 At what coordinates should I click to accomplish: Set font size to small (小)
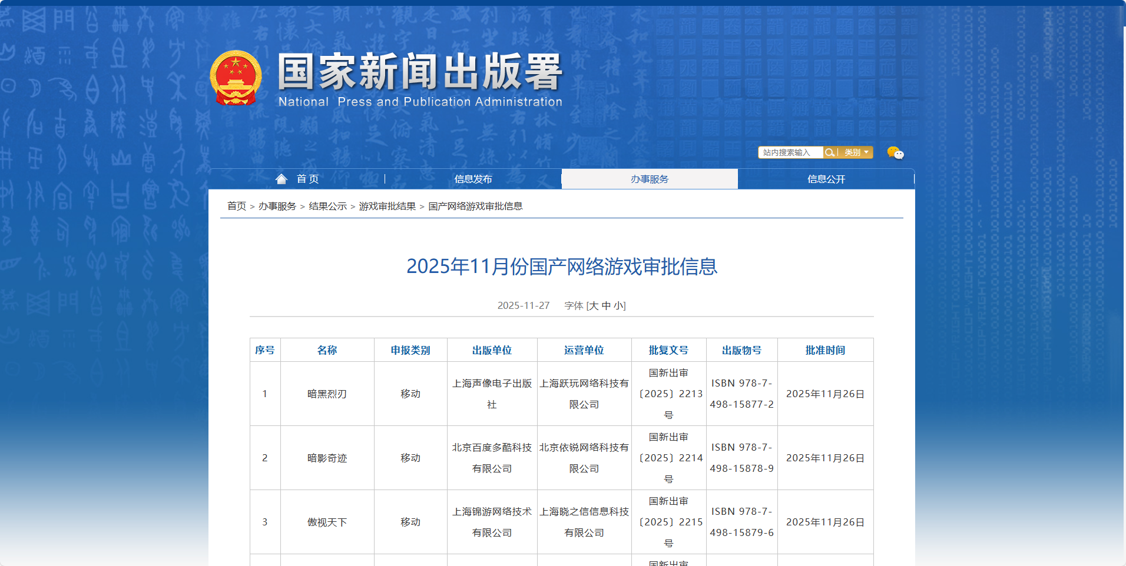click(618, 305)
